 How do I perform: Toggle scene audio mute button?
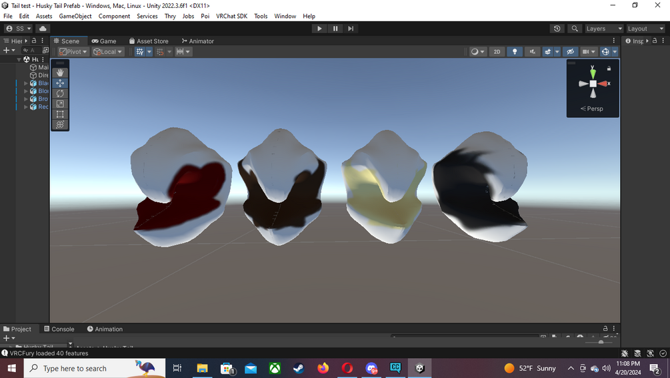532,52
